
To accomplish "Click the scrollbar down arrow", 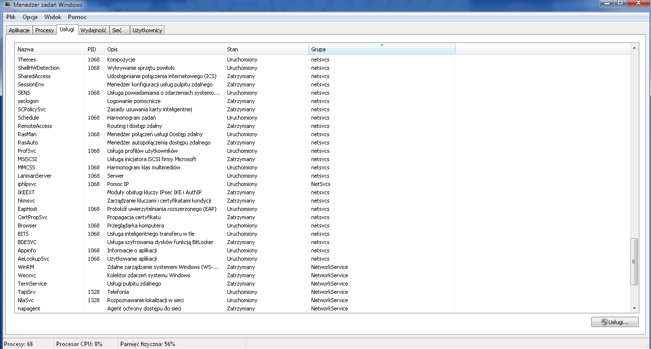I will tap(634, 308).
